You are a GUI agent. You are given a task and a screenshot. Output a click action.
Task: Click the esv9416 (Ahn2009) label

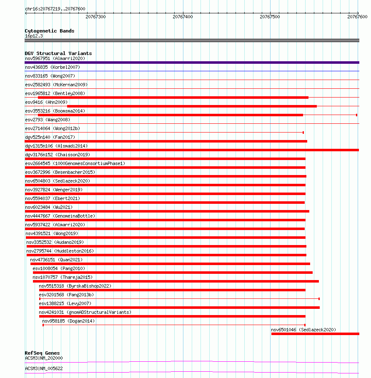coord(46,102)
